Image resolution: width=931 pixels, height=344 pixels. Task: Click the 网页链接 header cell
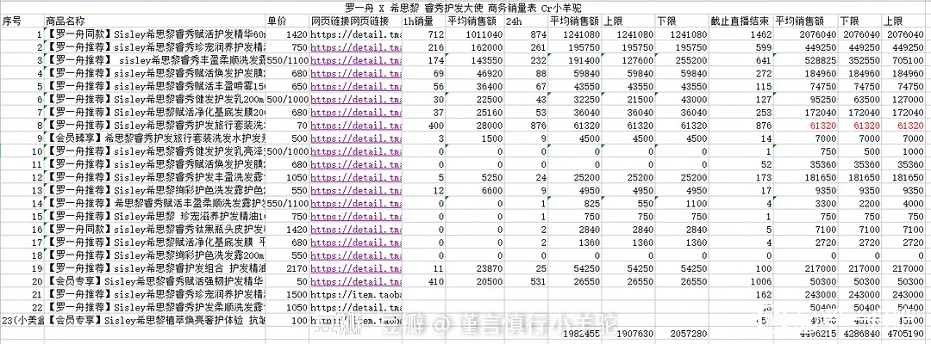coord(355,21)
